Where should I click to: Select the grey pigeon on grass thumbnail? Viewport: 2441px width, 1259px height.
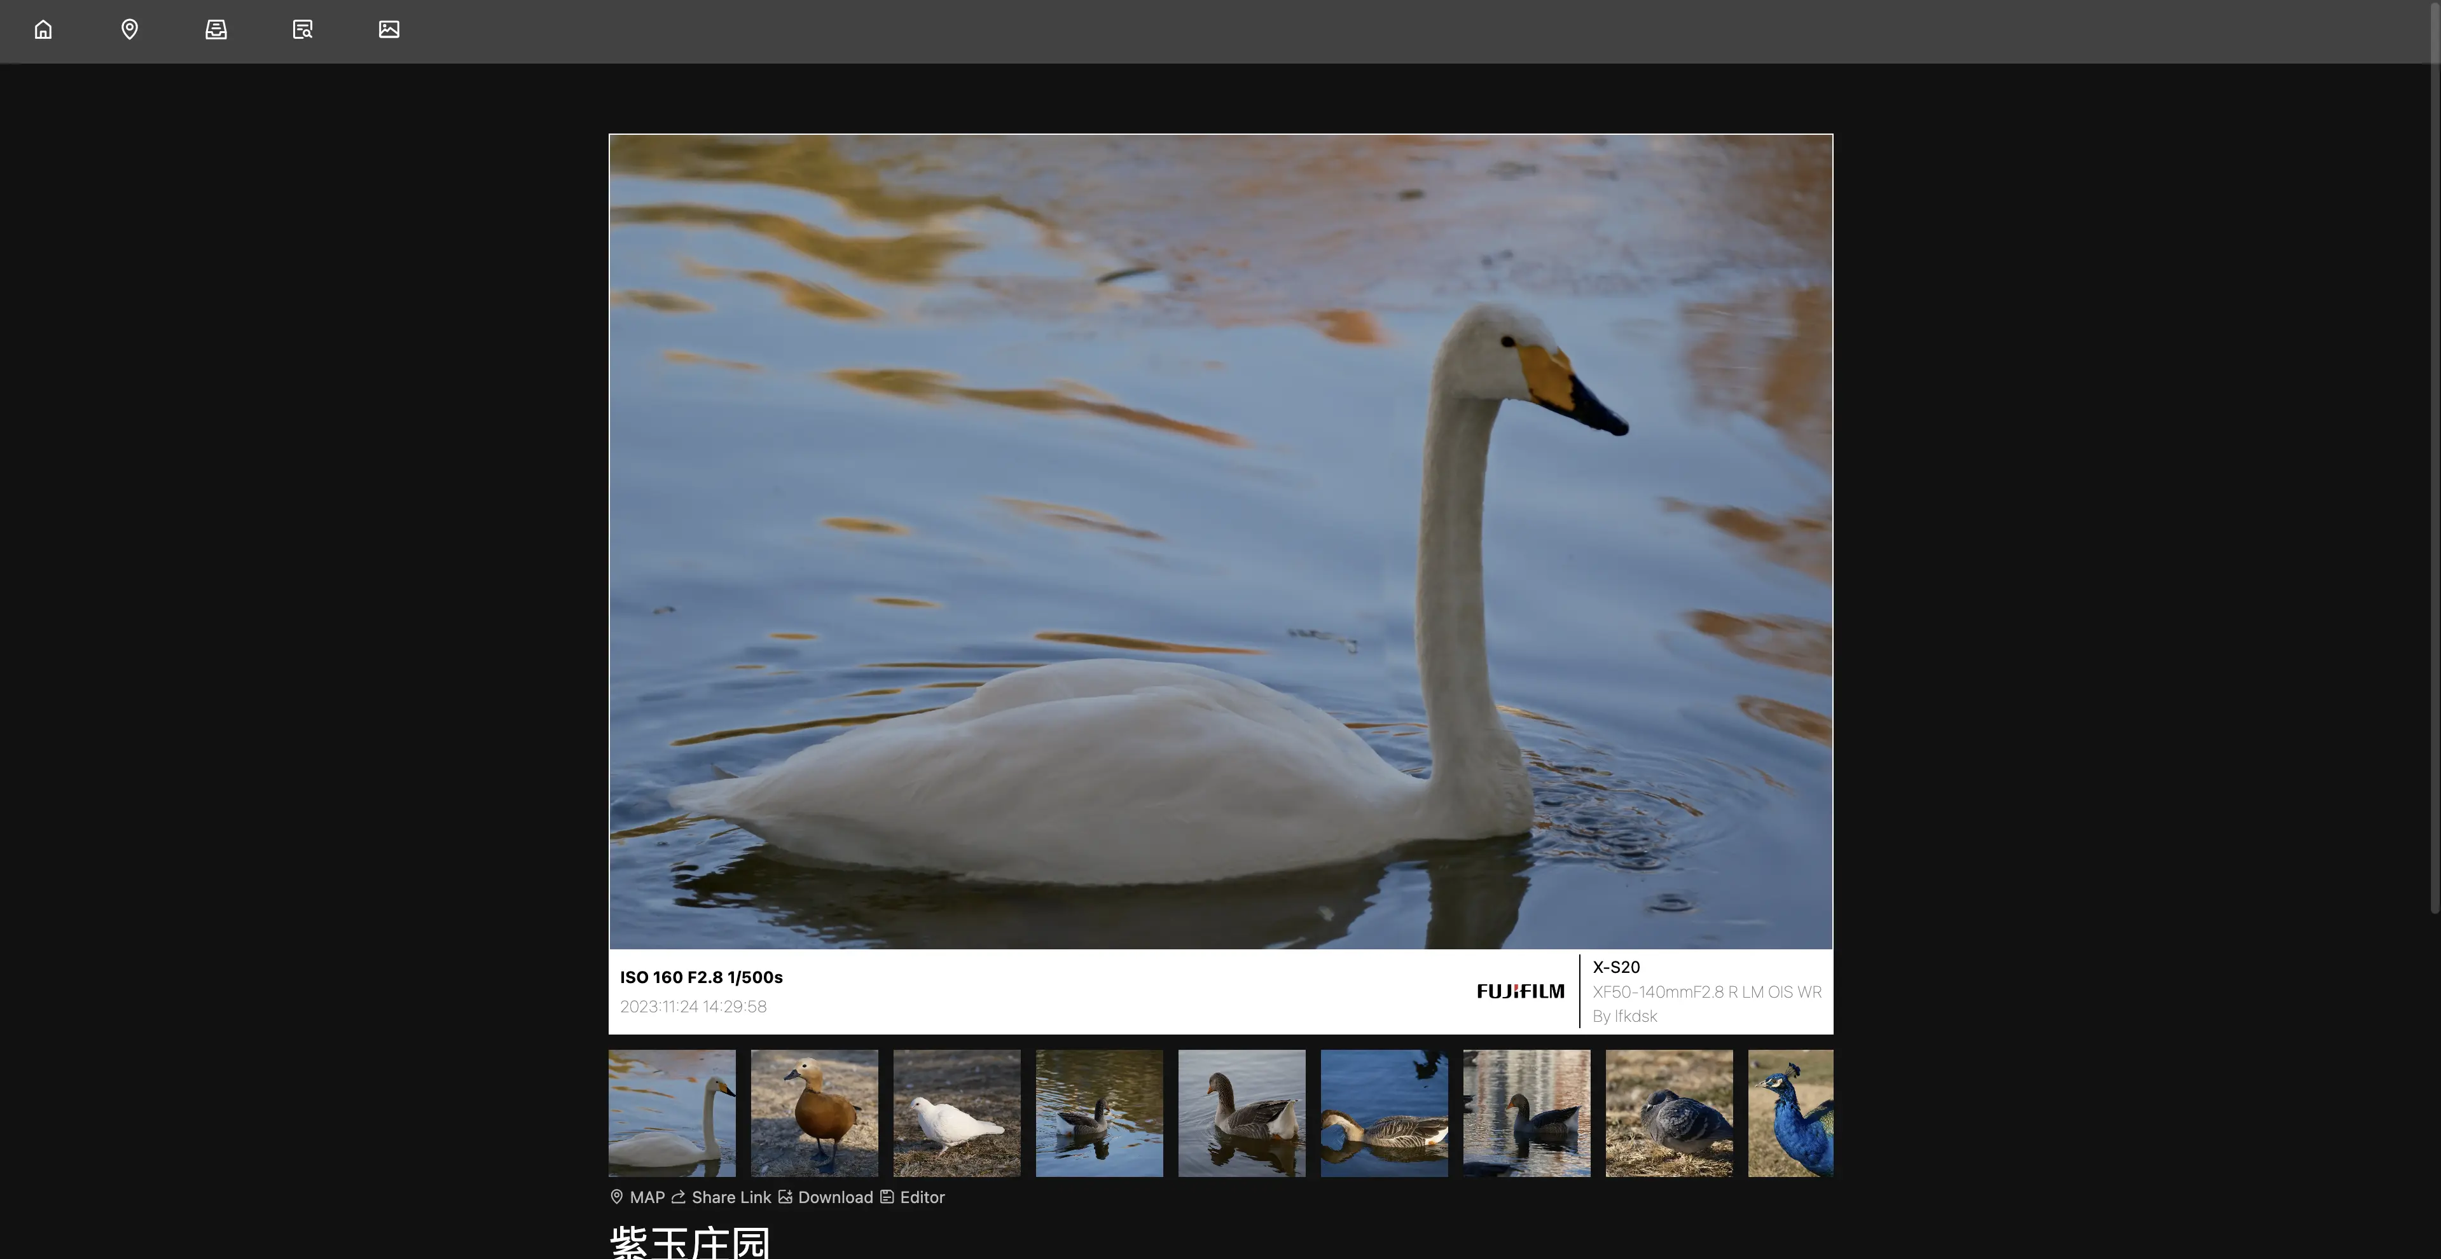pyautogui.click(x=1669, y=1113)
